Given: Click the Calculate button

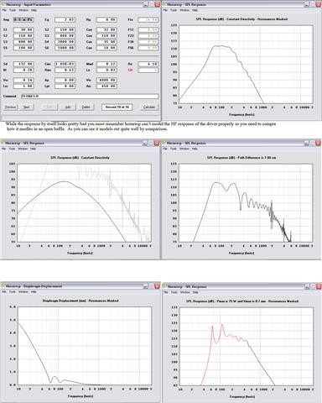Looking at the screenshot, I should click(149, 107).
